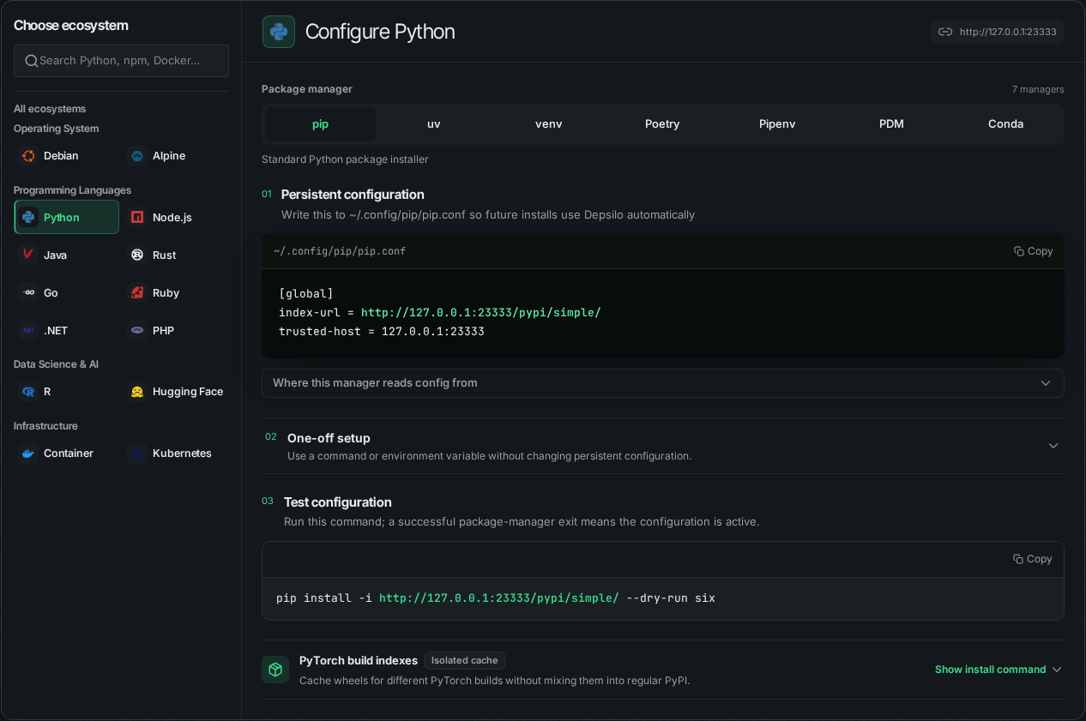Select the Alpine ecosystem icon
This screenshot has height=721, width=1086.
pos(137,156)
